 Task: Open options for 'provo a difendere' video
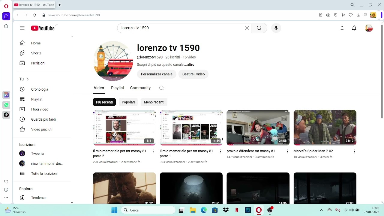(287, 151)
